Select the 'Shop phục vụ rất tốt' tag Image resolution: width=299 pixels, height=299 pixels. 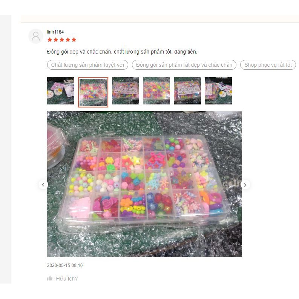click(268, 65)
